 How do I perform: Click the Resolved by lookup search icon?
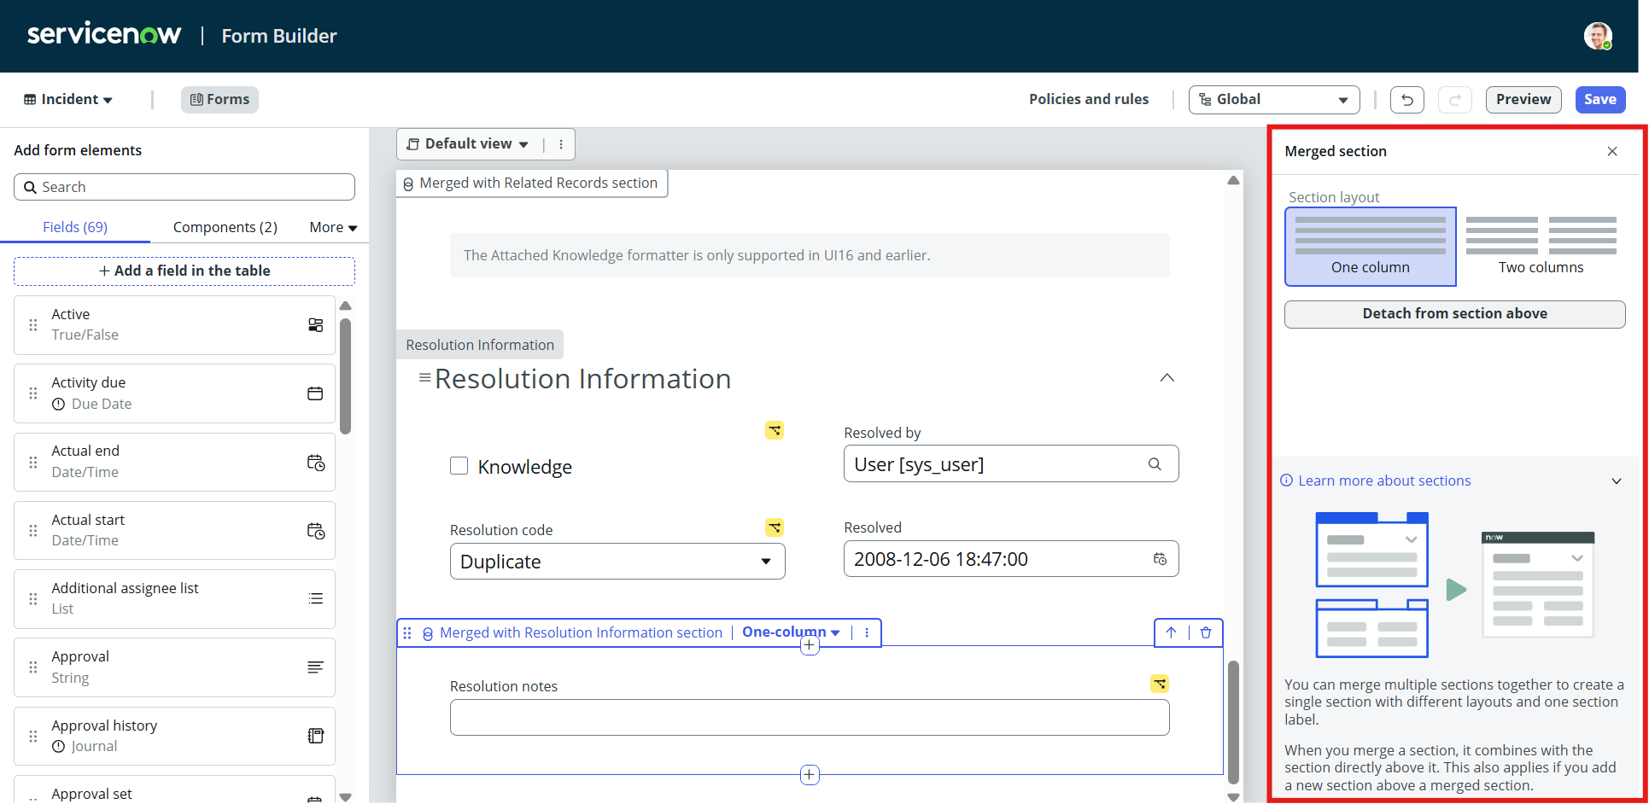[1155, 464]
